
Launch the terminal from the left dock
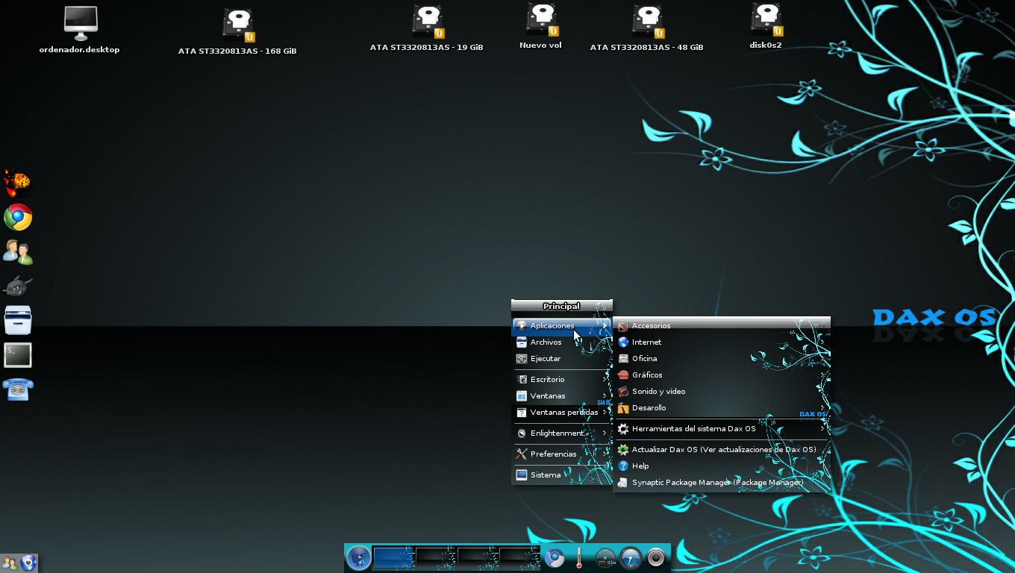pyautogui.click(x=18, y=355)
